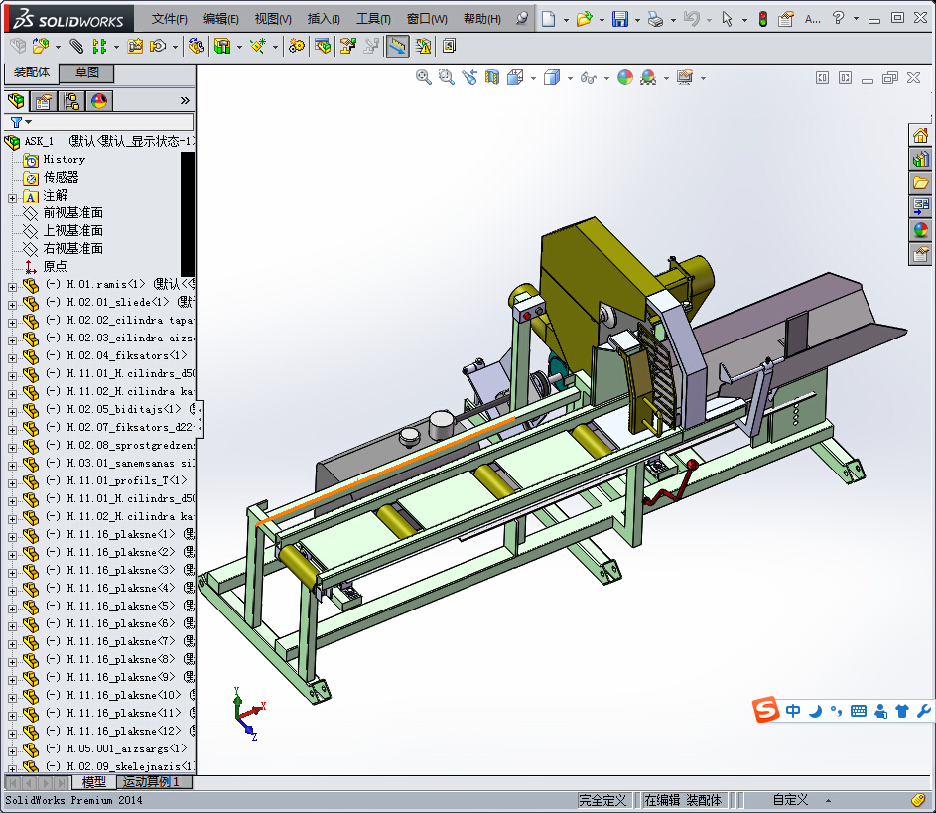
Task: Click the SolidWorks Resources home icon
Action: (920, 135)
